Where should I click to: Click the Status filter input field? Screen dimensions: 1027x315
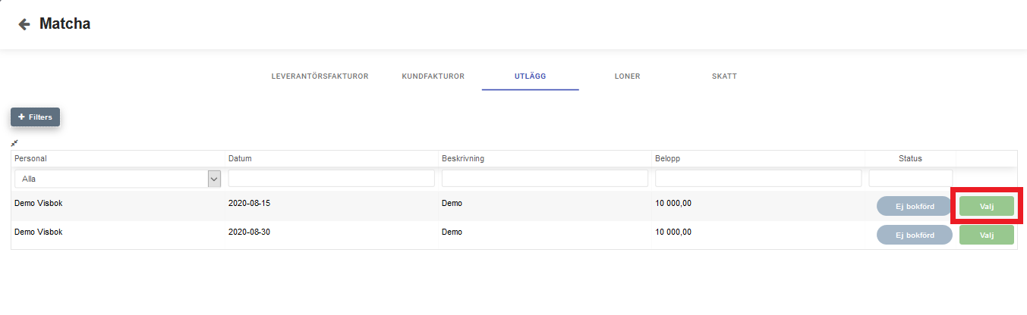[x=910, y=179]
